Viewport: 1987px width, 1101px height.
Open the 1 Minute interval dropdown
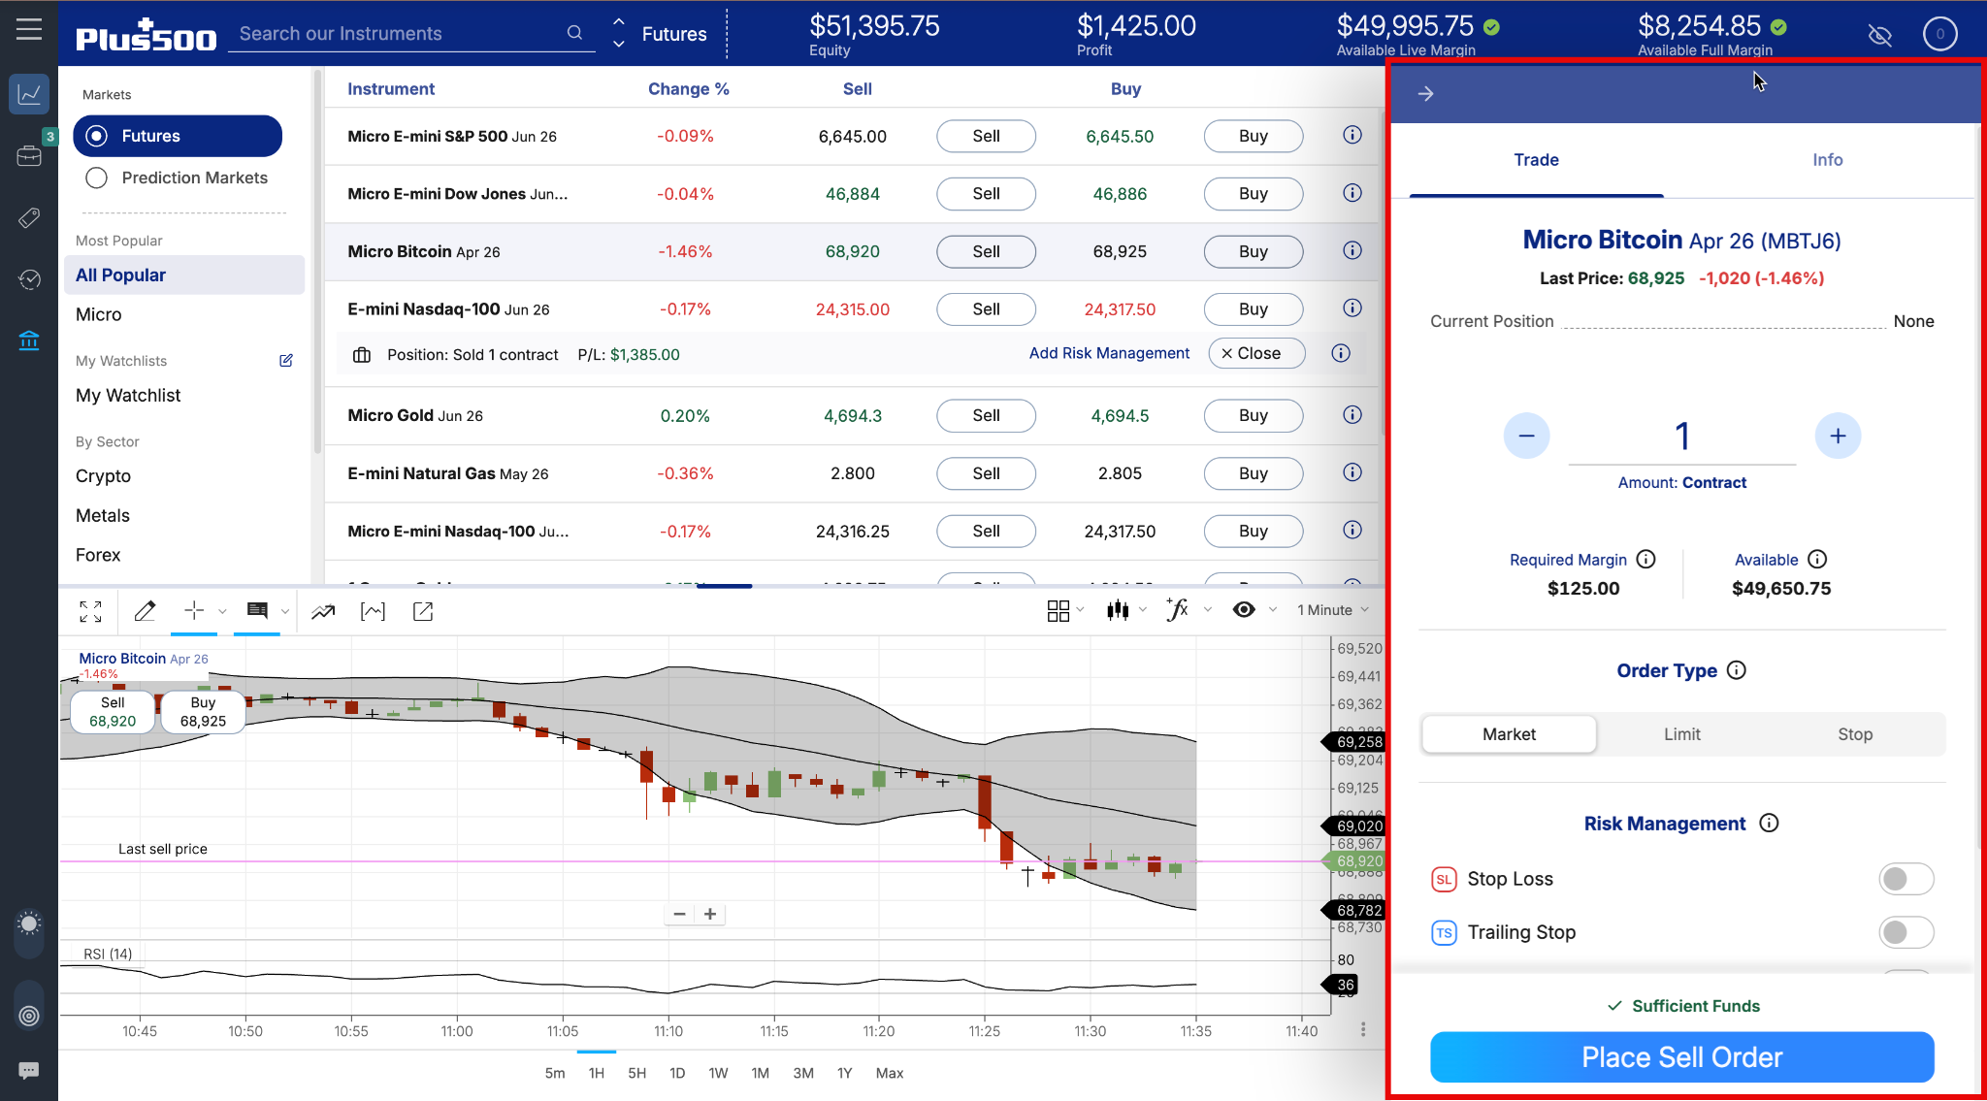pos(1332,610)
